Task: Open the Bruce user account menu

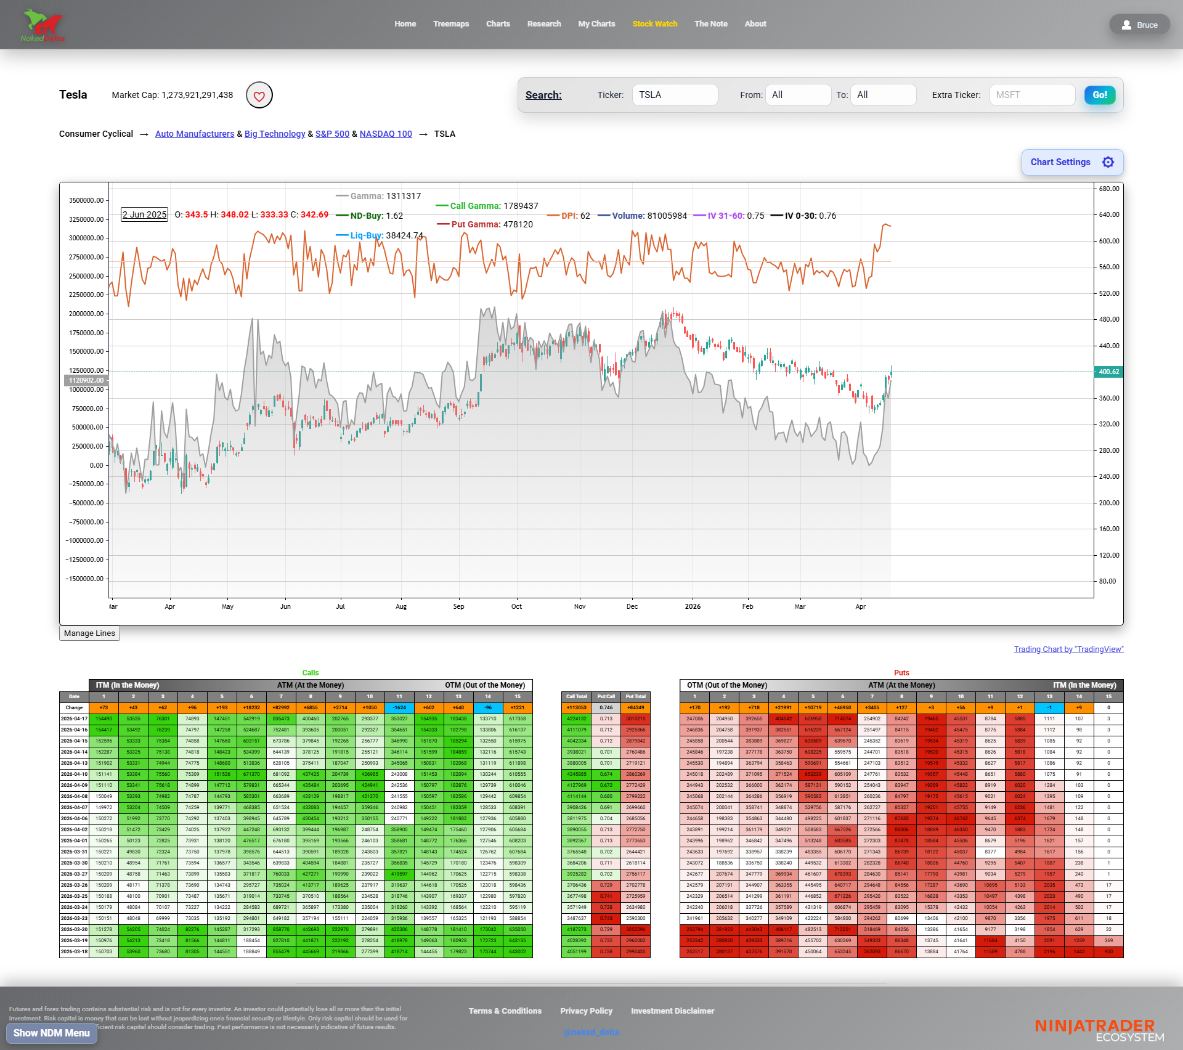Action: point(1139,25)
